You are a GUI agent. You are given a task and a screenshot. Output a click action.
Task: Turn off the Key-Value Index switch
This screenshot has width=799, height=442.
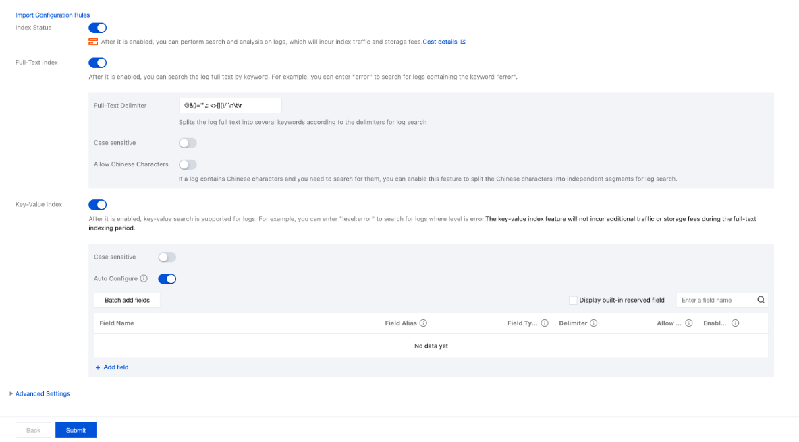tap(98, 205)
